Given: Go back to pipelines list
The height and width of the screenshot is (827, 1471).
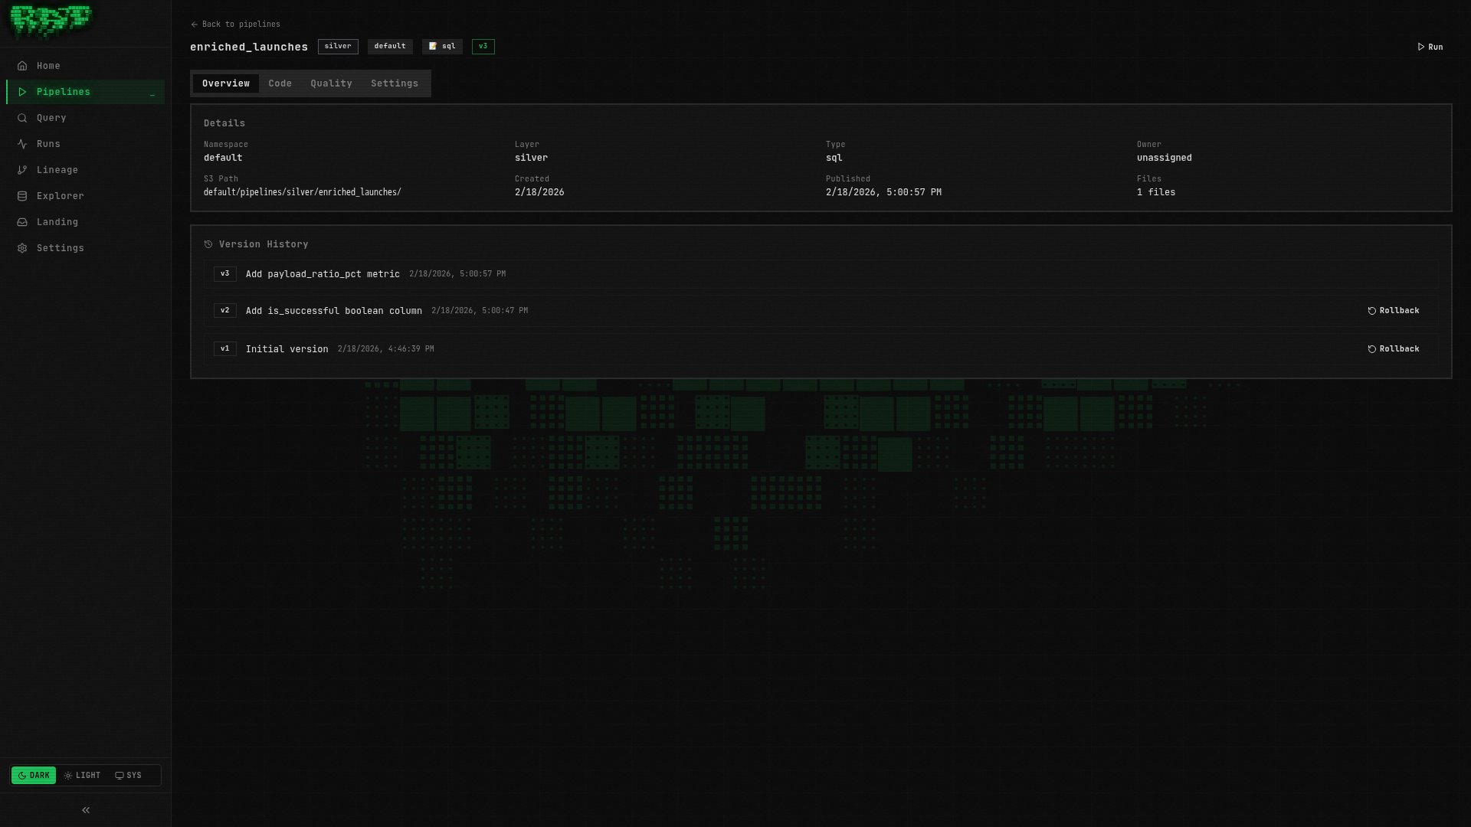Looking at the screenshot, I should click(235, 24).
